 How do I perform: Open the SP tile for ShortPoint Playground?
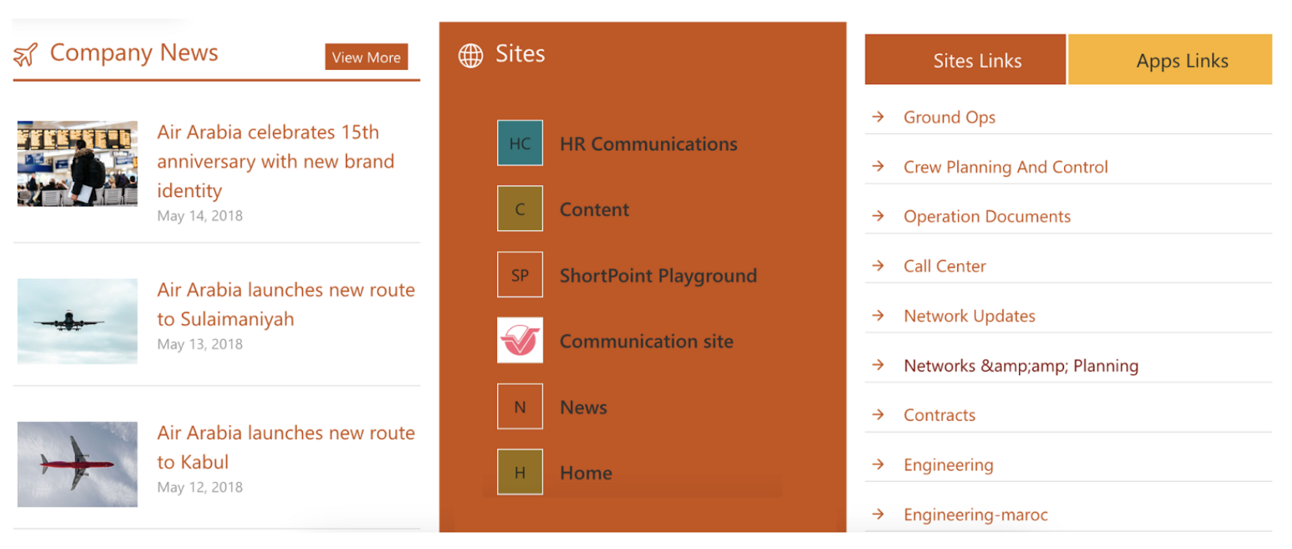(x=520, y=274)
